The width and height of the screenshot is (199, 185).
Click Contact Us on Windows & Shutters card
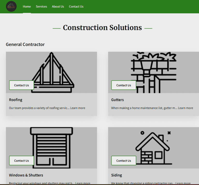point(22,161)
